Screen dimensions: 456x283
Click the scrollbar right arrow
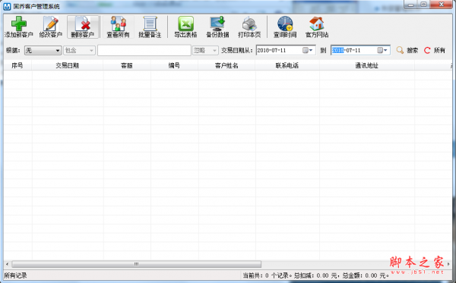click(448, 264)
